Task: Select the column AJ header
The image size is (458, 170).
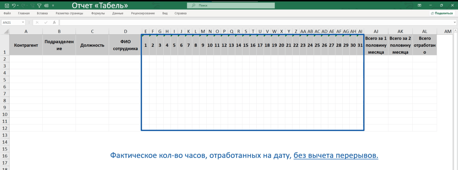Action: tap(376, 31)
